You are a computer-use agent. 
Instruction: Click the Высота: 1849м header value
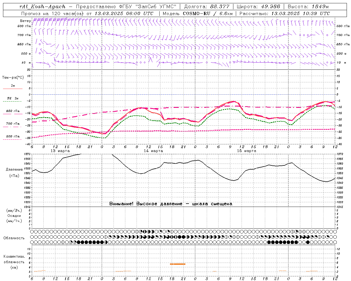[x=308, y=7]
